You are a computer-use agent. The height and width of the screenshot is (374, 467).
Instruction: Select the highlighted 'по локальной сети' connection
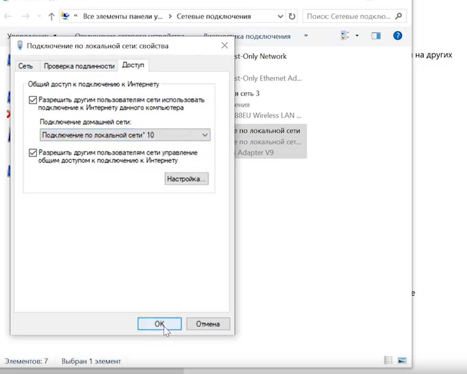pyautogui.click(x=270, y=141)
